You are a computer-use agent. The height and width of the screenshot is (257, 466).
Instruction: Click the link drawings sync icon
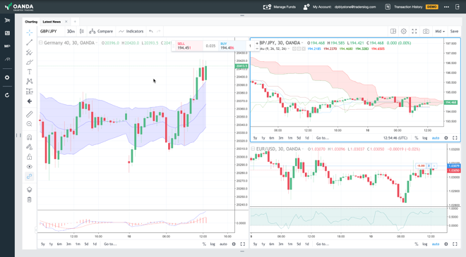[x=29, y=176]
